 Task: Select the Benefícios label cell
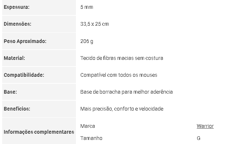coord(39,109)
